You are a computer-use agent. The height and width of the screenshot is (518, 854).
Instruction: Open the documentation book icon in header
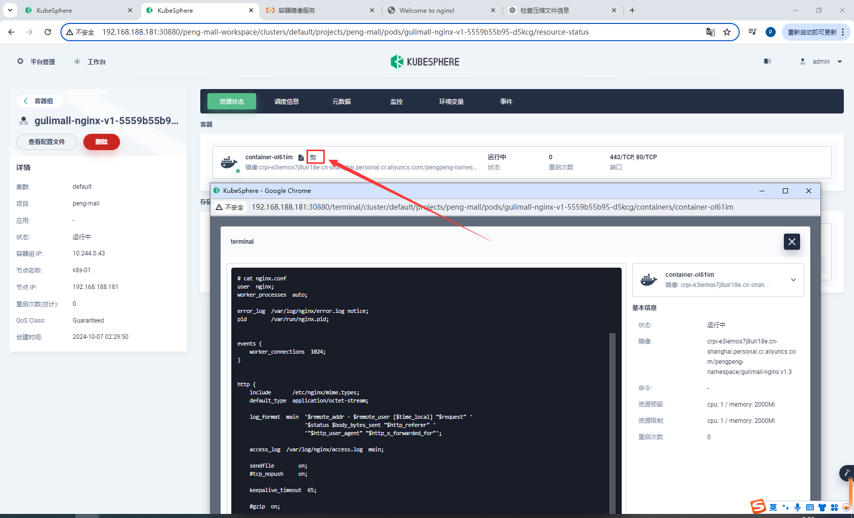pyautogui.click(x=768, y=61)
